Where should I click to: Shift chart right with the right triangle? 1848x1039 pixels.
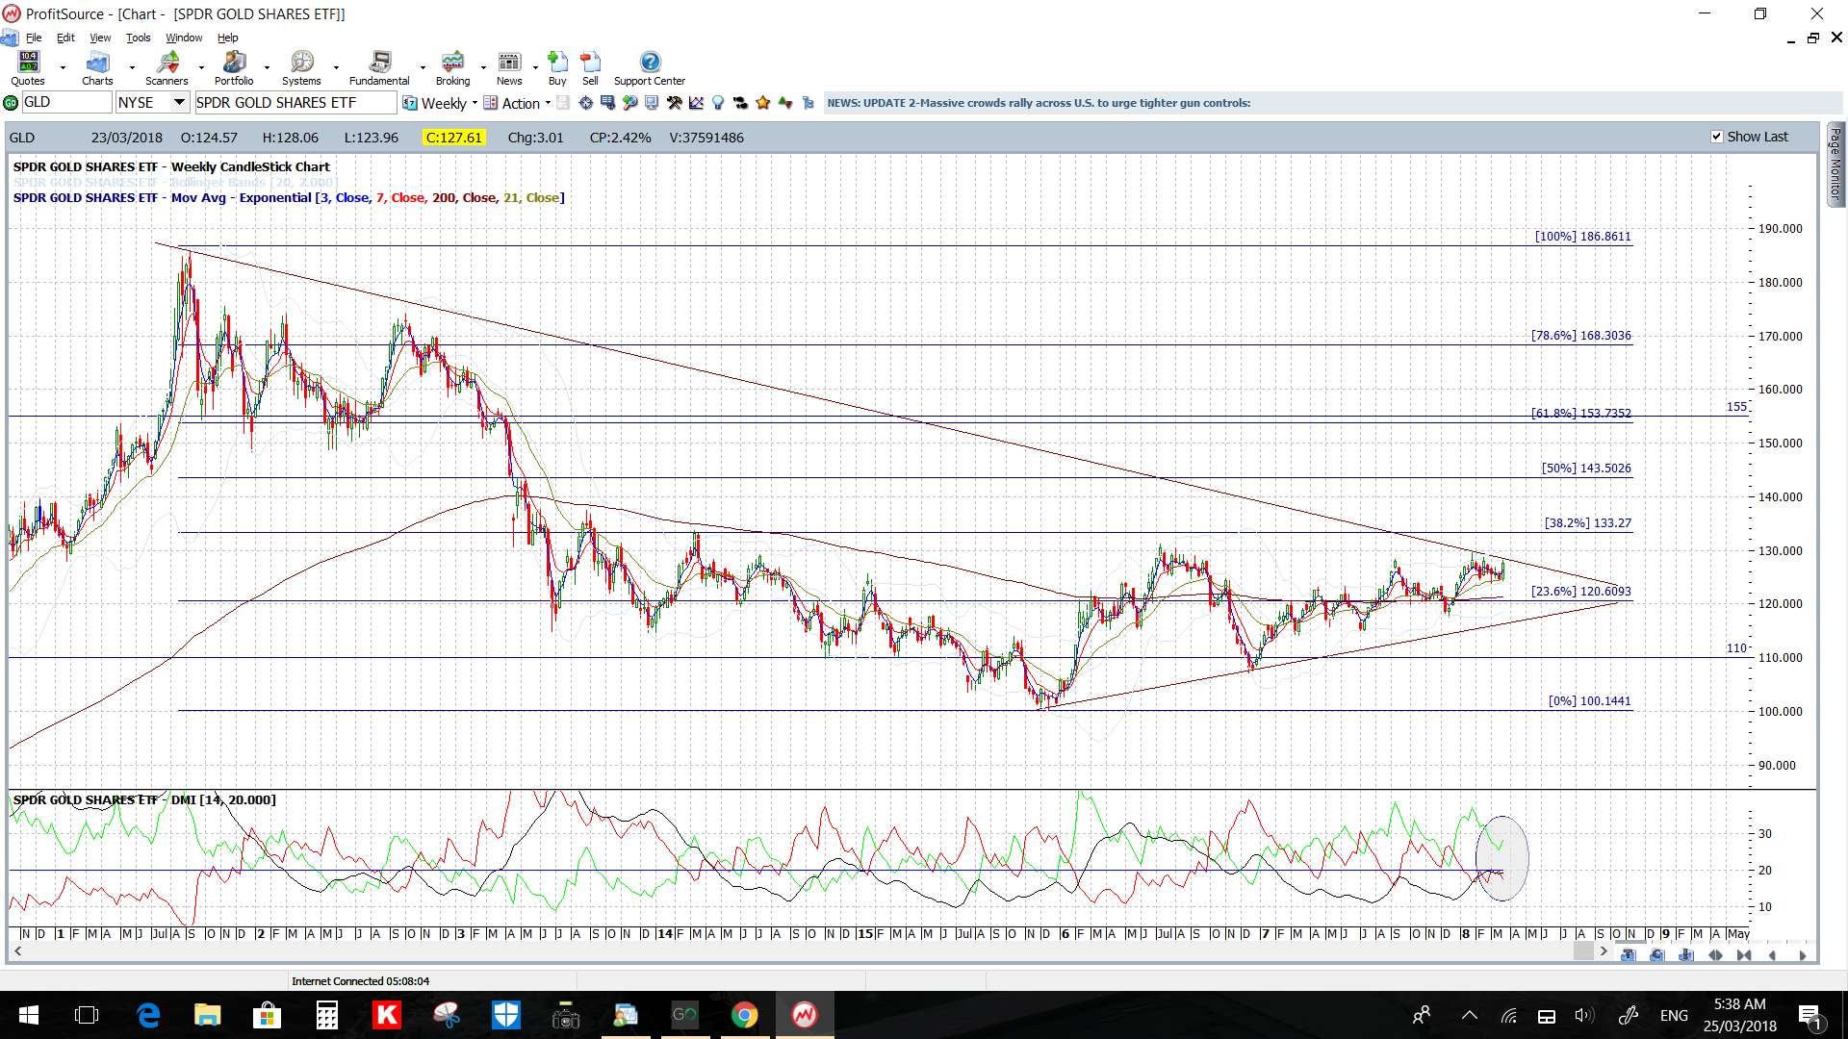tap(1803, 955)
